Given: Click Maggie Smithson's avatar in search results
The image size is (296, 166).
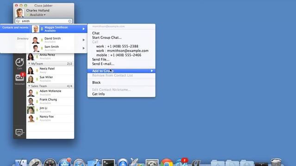Looking at the screenshot, I should pos(36,29).
